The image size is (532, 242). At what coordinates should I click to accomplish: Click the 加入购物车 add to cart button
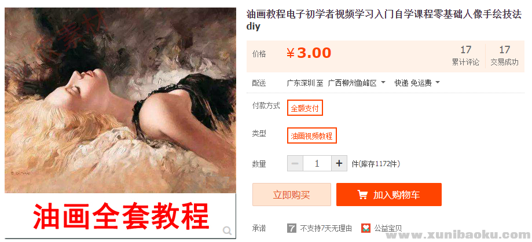pyautogui.click(x=389, y=195)
